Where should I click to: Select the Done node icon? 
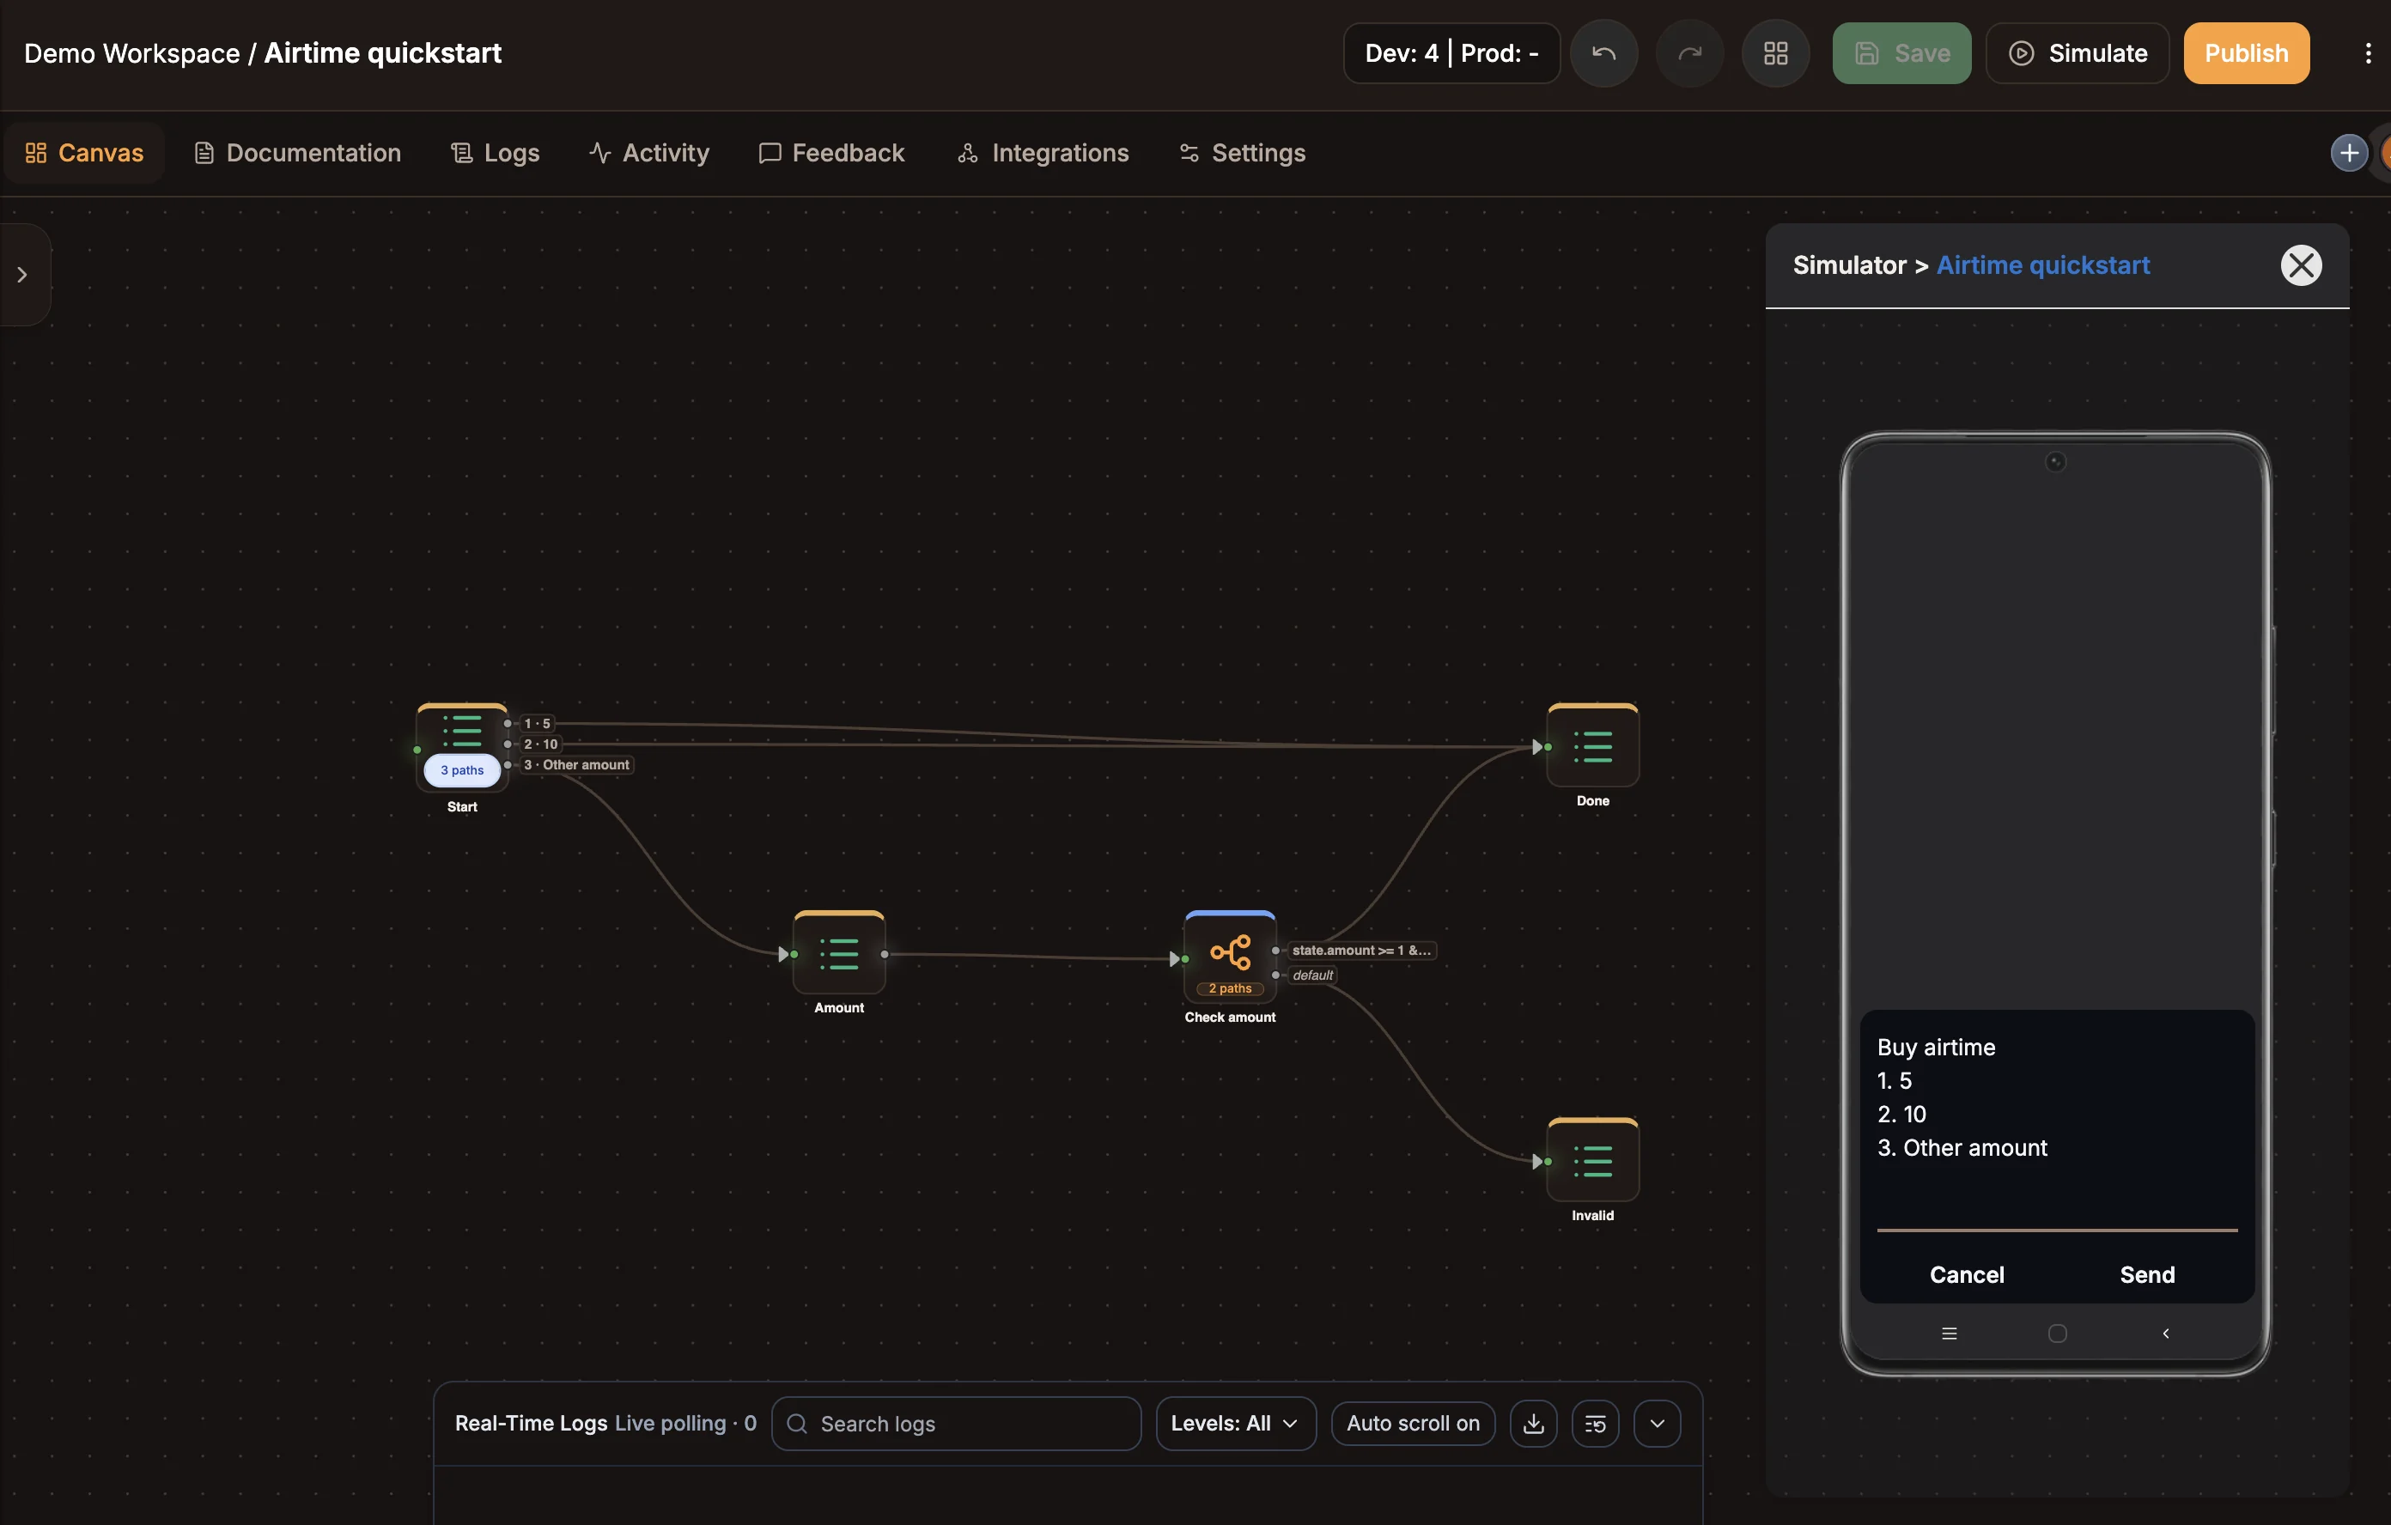tap(1592, 745)
